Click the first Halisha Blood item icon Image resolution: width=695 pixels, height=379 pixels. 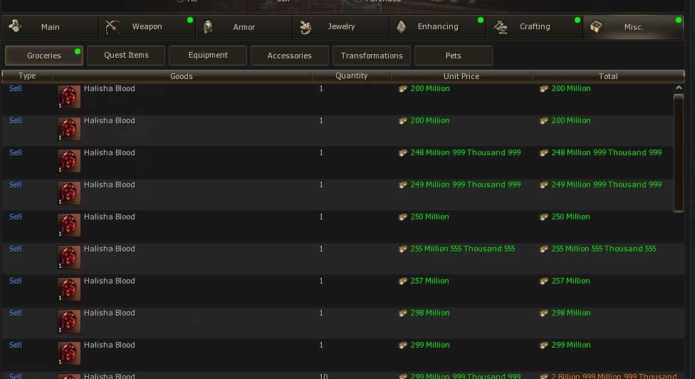coord(68,97)
